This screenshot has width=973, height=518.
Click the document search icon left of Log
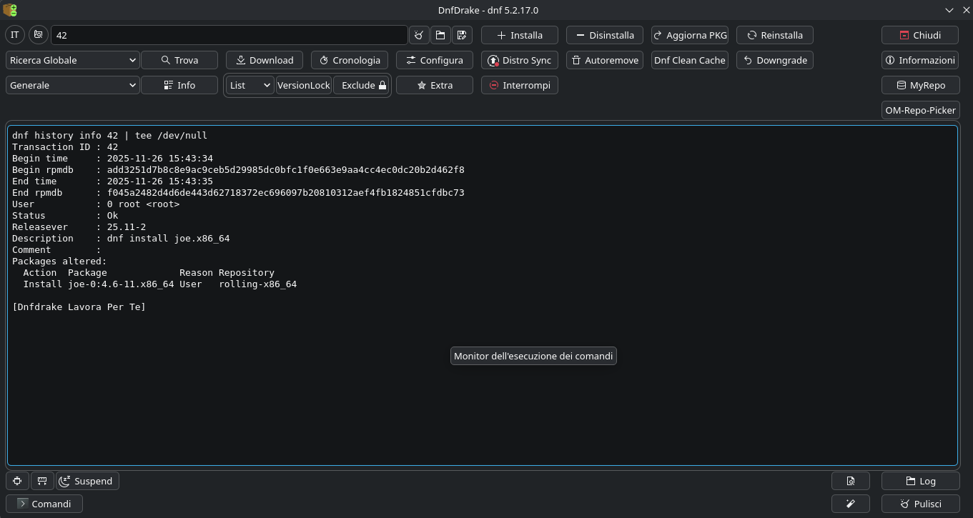click(x=850, y=481)
